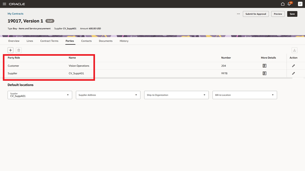Screen dimensions: 305x171
Task: Switch to the Contract Terms tab
Action: (x=49, y=41)
